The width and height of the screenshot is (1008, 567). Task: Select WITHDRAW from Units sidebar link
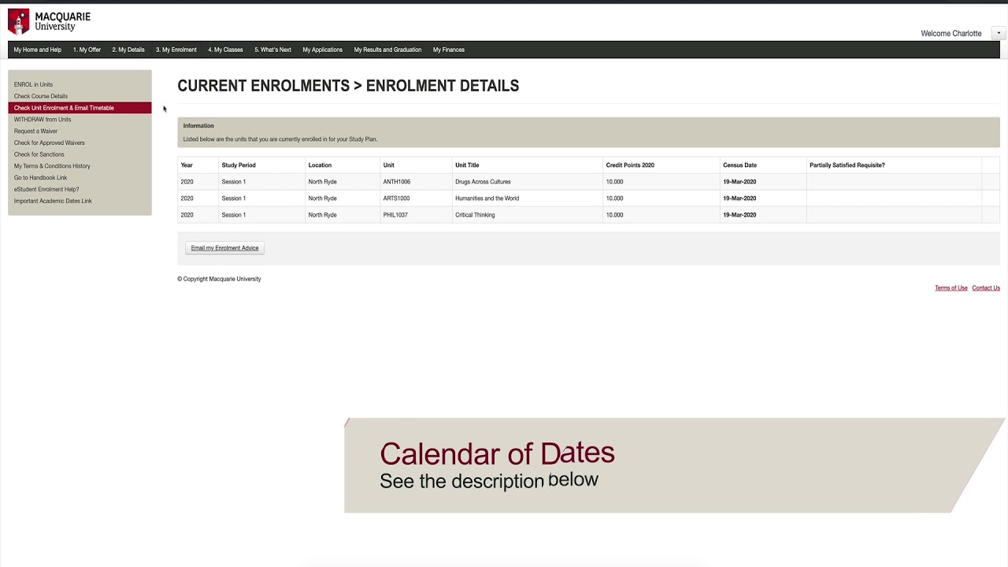[x=43, y=120]
